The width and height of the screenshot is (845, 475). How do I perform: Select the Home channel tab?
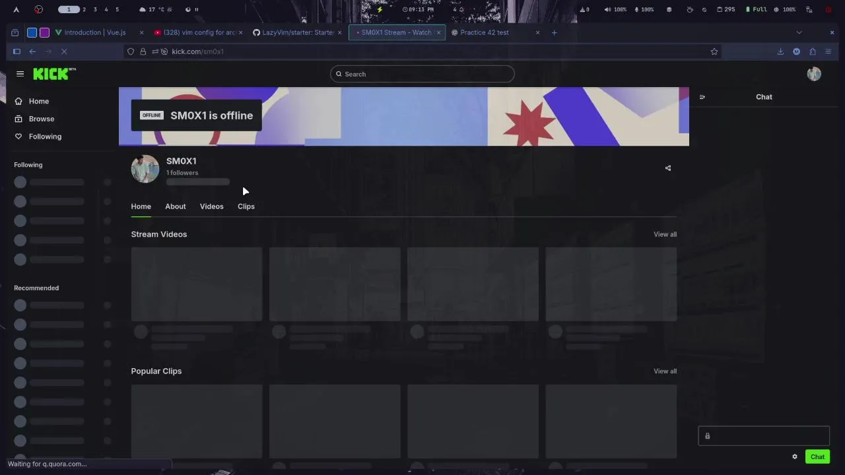[x=141, y=206]
